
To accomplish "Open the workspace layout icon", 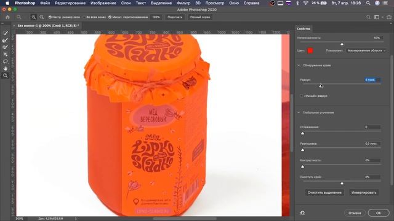I will click(376, 17).
